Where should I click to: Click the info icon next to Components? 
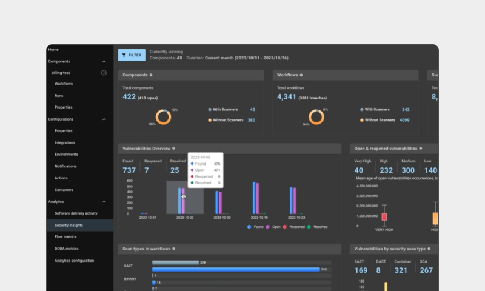(151, 75)
